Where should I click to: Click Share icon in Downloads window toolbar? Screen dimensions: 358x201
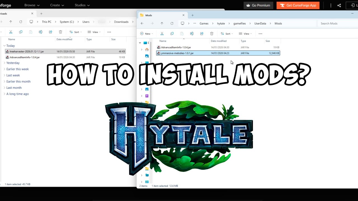click(51, 32)
